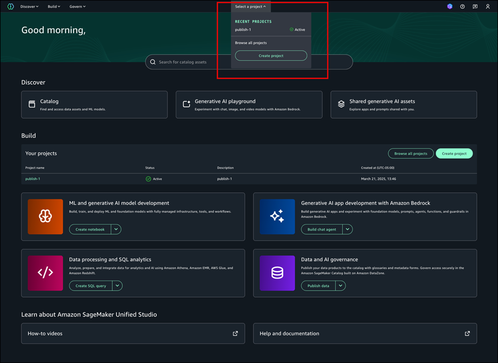Click the Description column header
The height and width of the screenshot is (363, 498).
click(x=225, y=168)
